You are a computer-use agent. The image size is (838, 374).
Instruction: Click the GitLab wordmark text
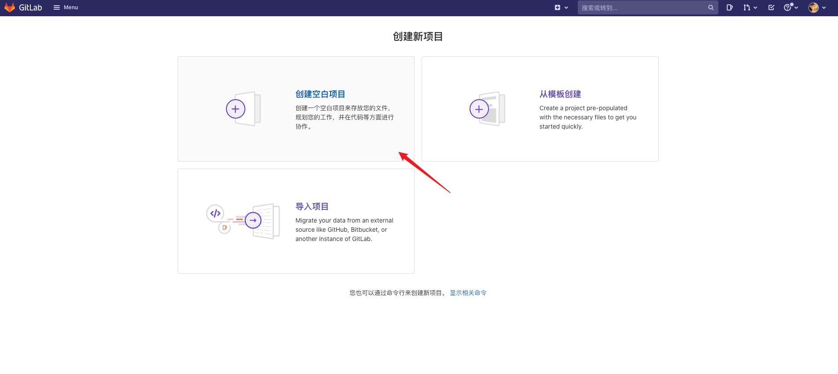click(x=30, y=7)
